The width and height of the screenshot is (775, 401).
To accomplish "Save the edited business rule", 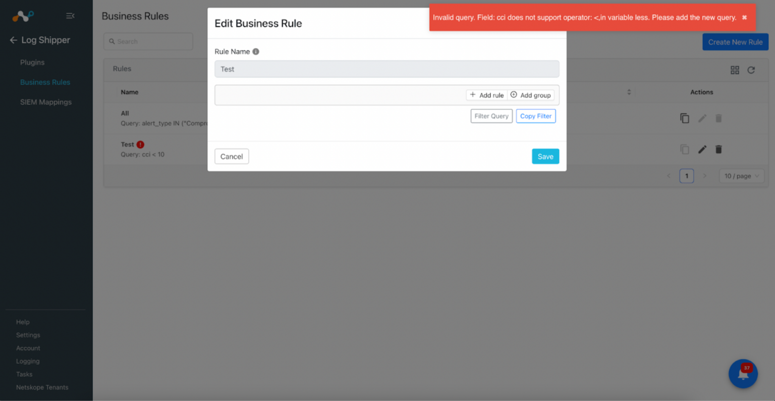I will 545,156.
